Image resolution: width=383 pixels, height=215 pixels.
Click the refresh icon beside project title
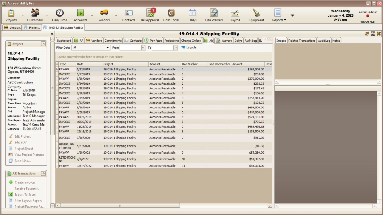coord(367,34)
